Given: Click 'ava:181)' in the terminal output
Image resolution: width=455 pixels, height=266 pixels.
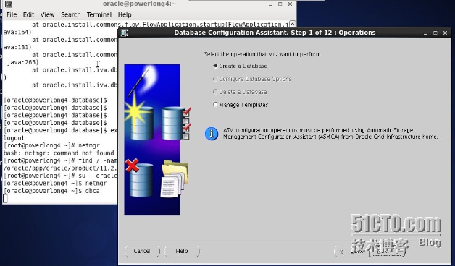Looking at the screenshot, I should coord(17,47).
